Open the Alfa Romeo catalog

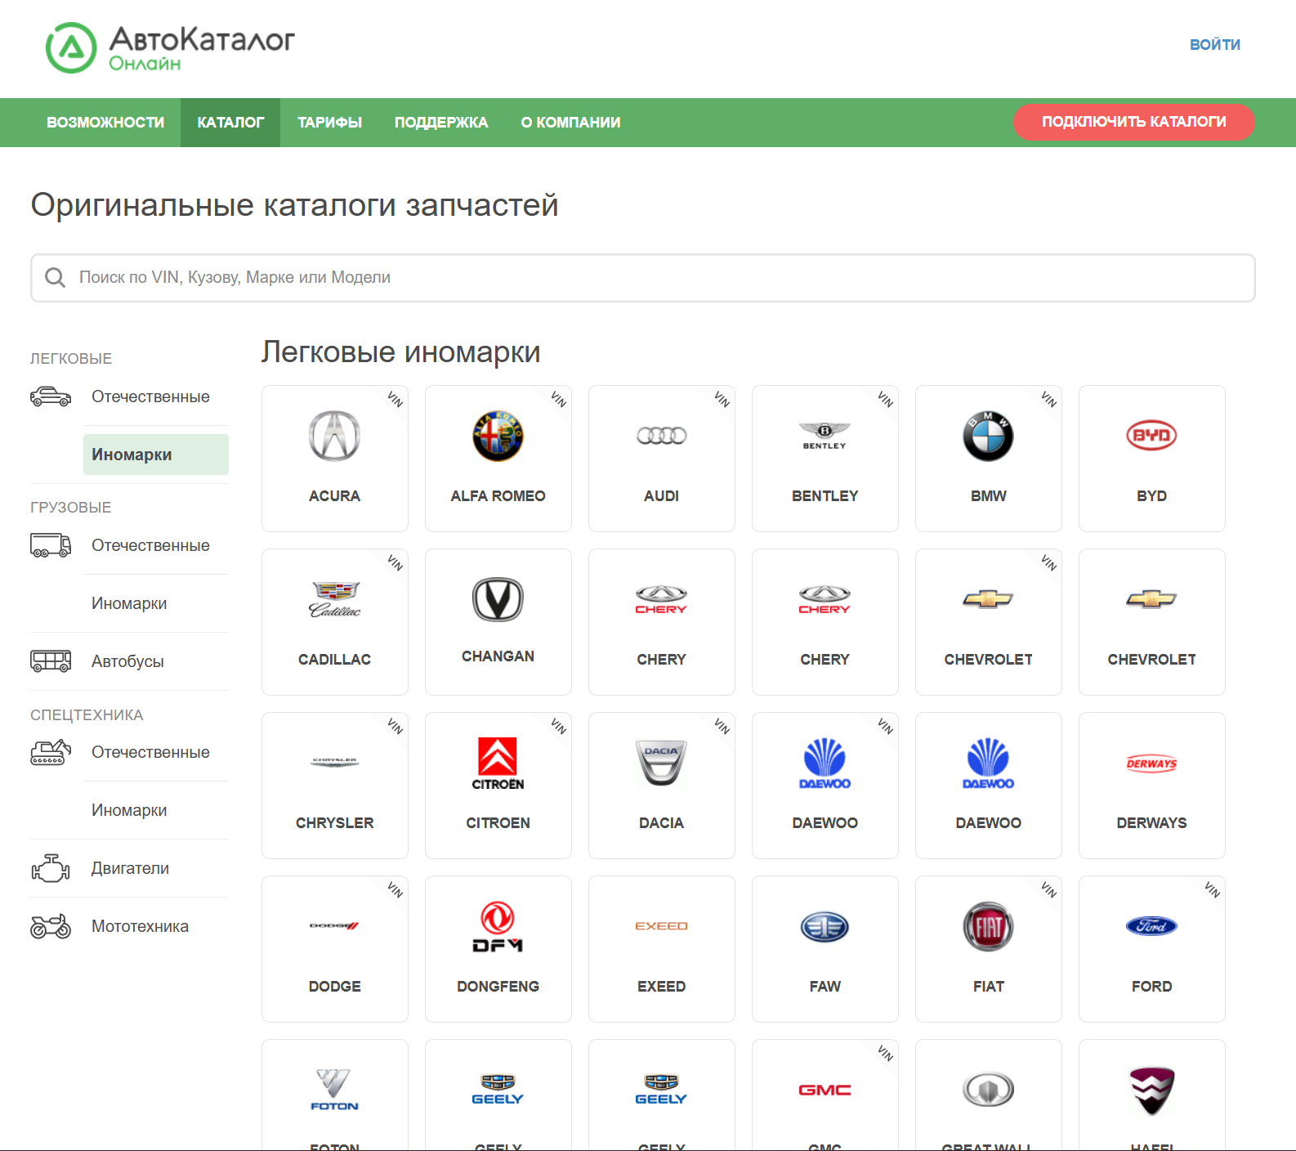(x=498, y=459)
